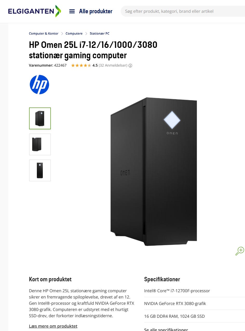Click the chevron after Computer & Kontor

pos(62,34)
